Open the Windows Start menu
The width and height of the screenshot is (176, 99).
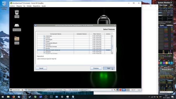pyautogui.click(x=2, y=97)
